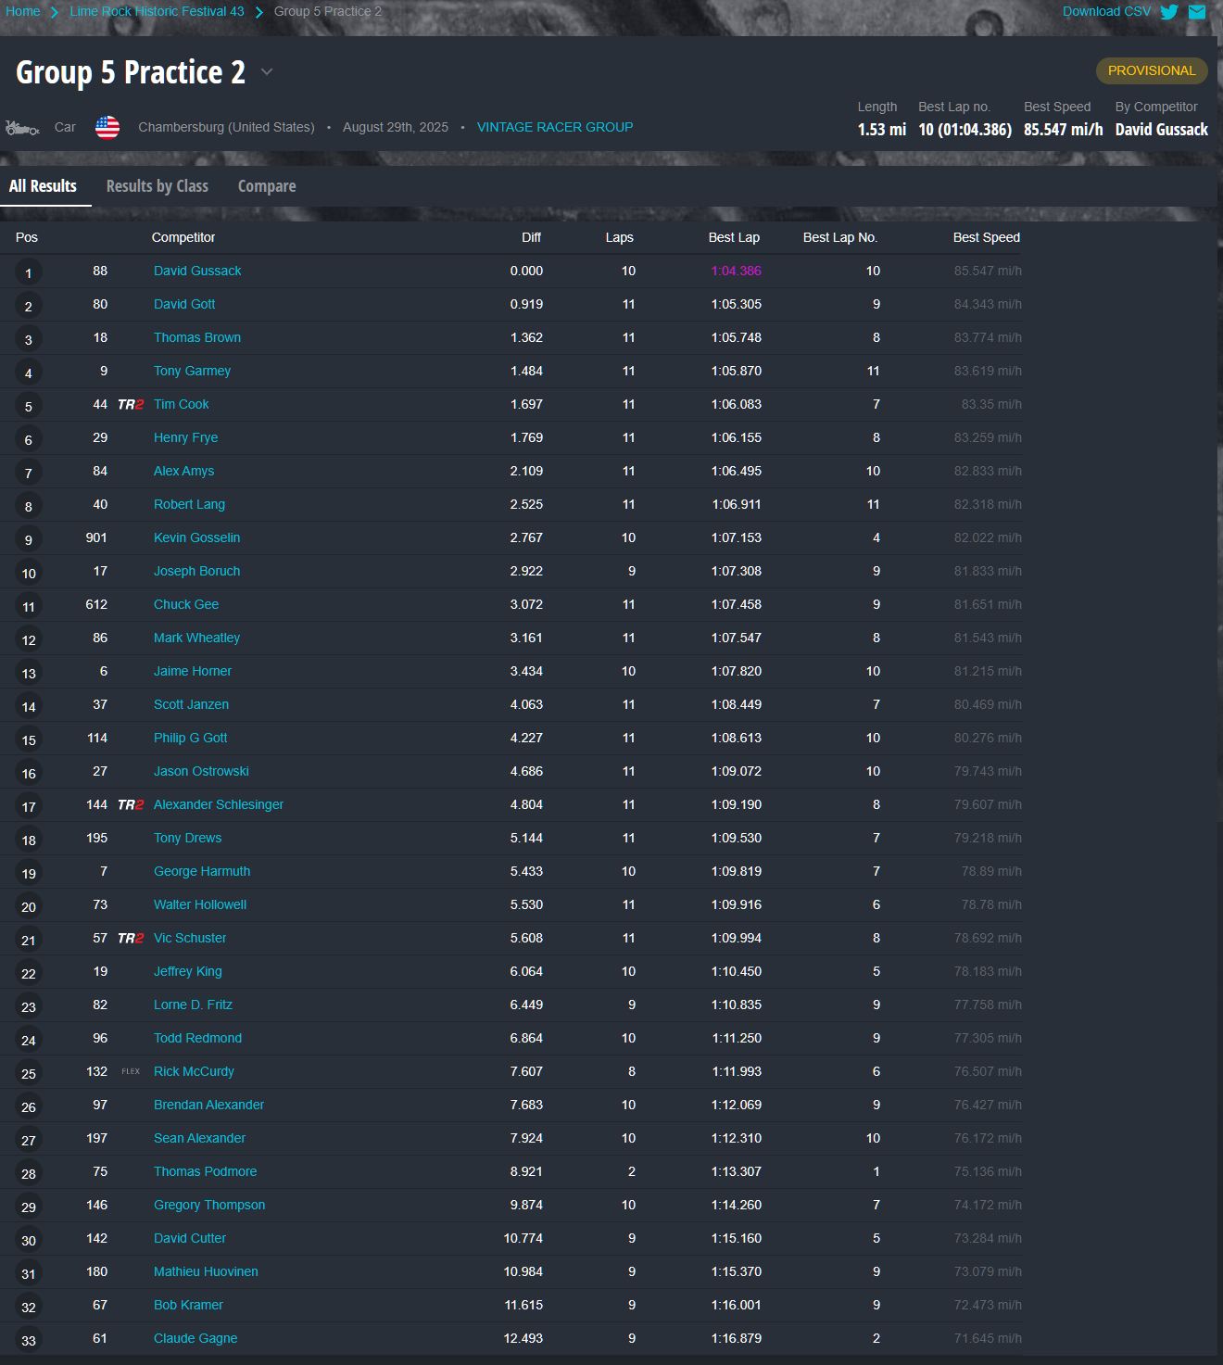Viewport: 1223px width, 1365px height.
Task: Download CSV of the results
Action: [1106, 11]
